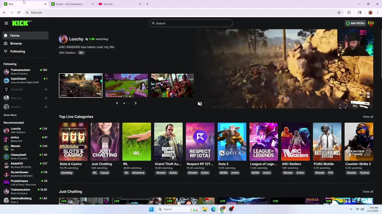Open the Grand Theft Auto category card
Viewport: 382px width, 214px height.
click(x=168, y=142)
